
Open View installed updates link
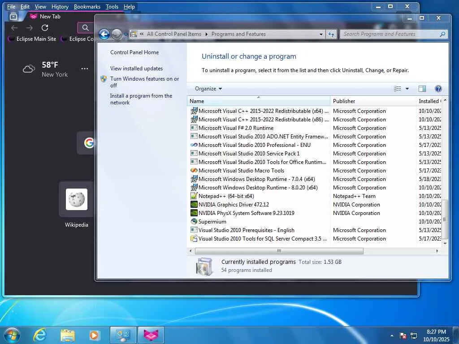136,69
